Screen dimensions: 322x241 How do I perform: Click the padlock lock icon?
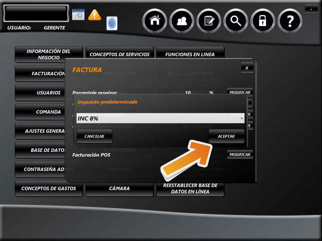pos(263,21)
